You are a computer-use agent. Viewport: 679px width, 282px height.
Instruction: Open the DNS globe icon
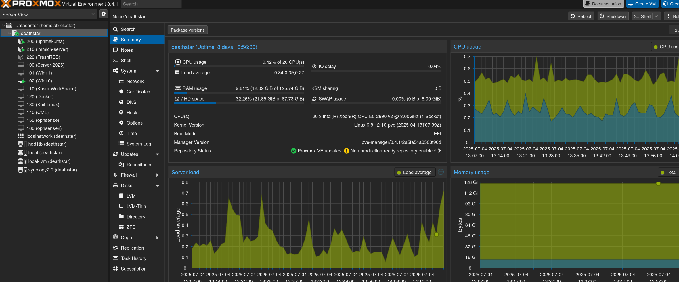[121, 102]
